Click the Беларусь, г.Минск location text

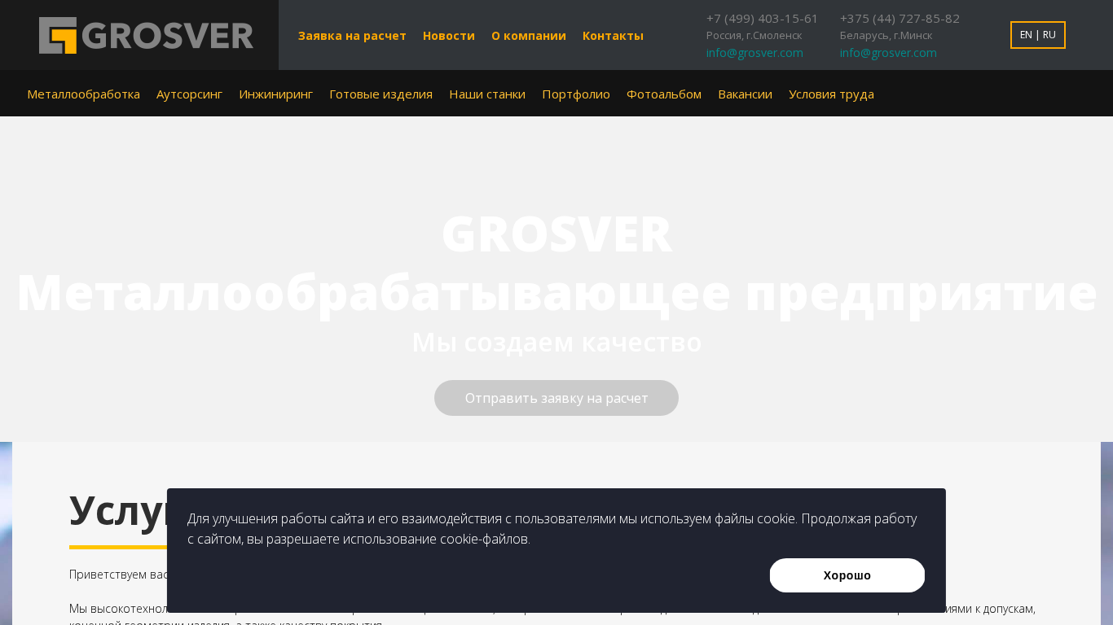click(886, 36)
